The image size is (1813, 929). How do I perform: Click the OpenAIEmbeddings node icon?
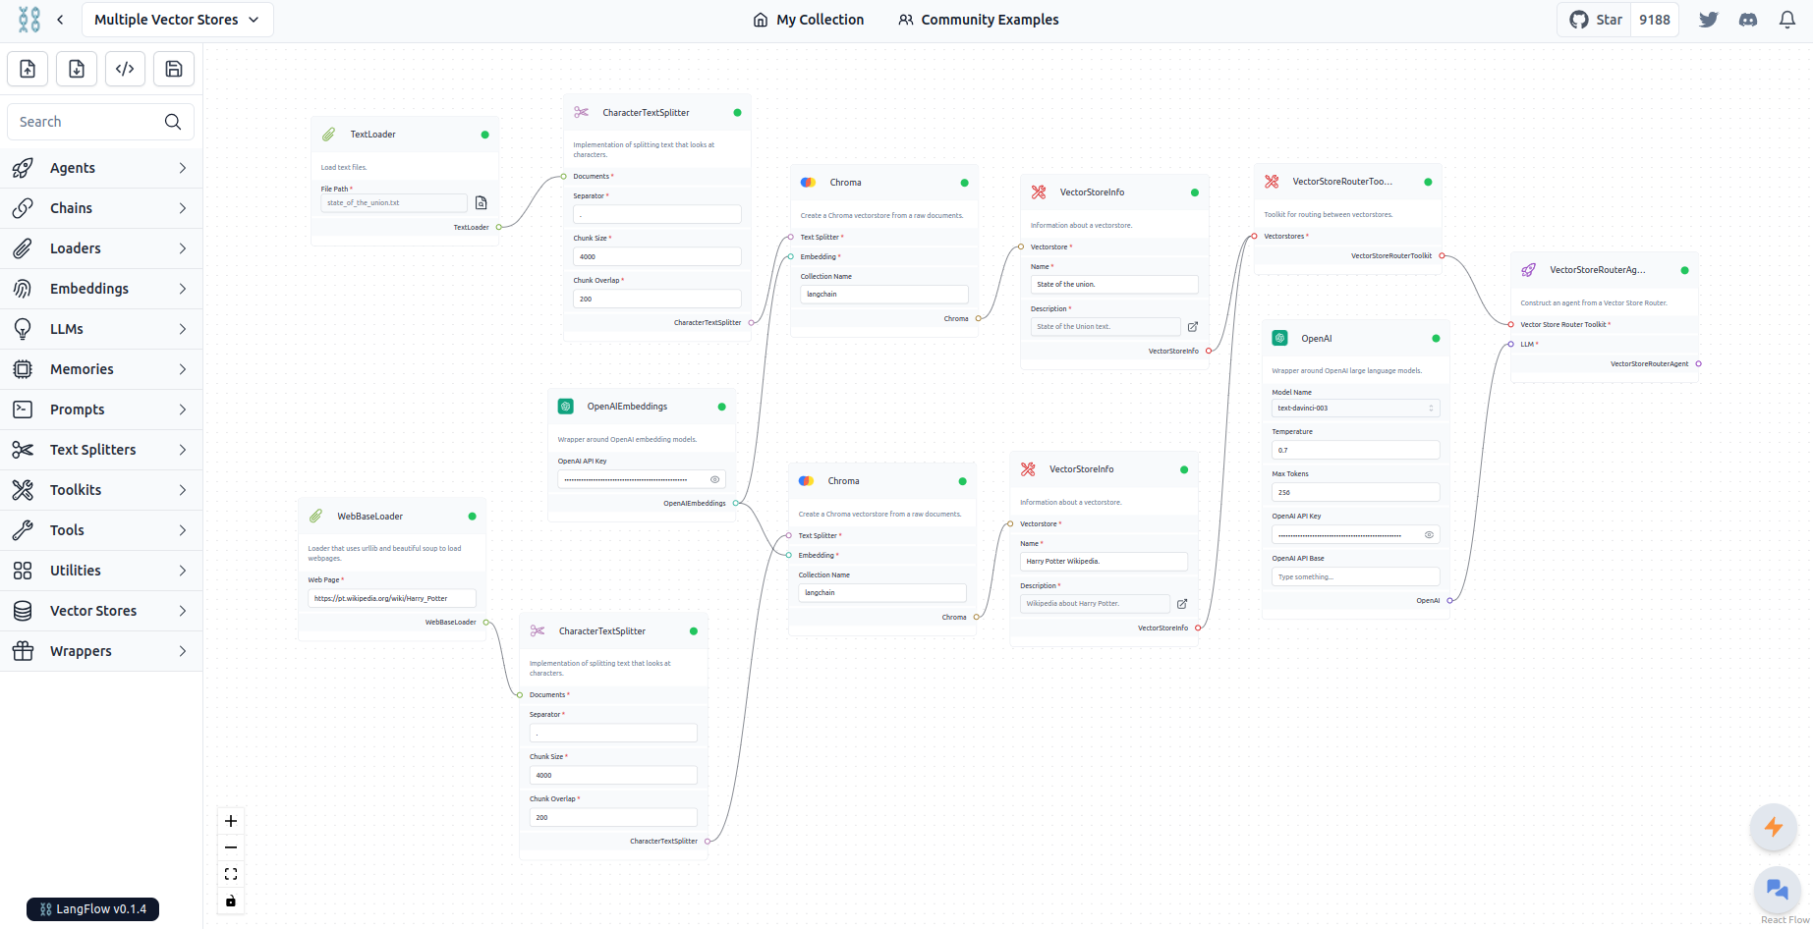566,407
